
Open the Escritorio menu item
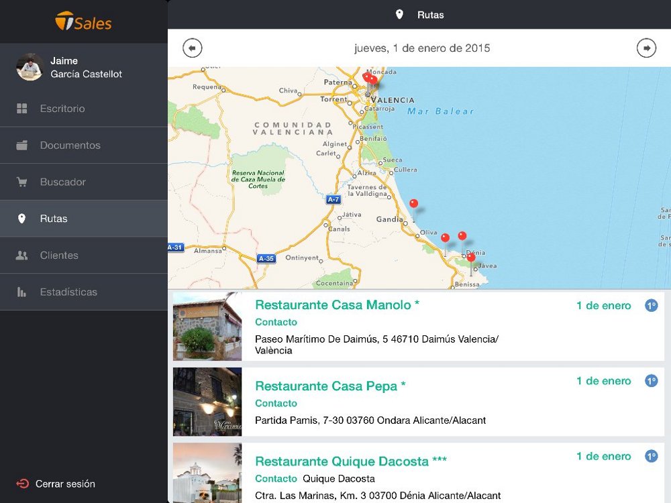click(x=84, y=109)
